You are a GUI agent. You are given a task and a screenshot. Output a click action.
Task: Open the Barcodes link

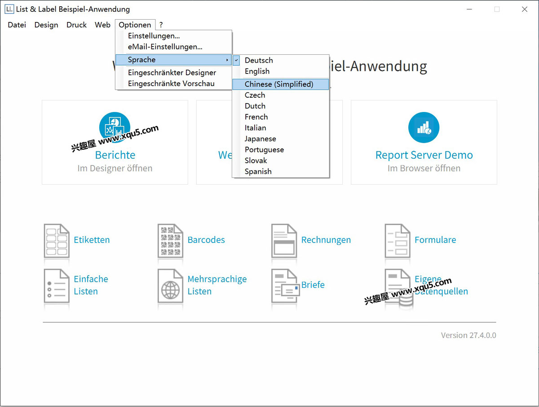206,240
